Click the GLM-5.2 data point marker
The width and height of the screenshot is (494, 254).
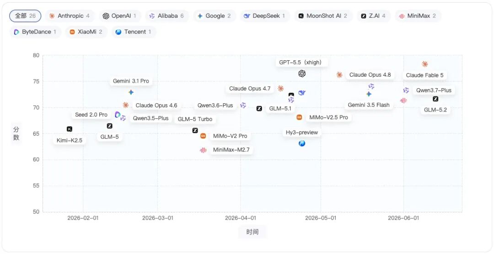point(435,99)
